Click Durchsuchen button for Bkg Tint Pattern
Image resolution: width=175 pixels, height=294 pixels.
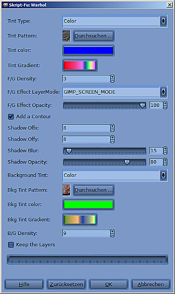coord(94,190)
